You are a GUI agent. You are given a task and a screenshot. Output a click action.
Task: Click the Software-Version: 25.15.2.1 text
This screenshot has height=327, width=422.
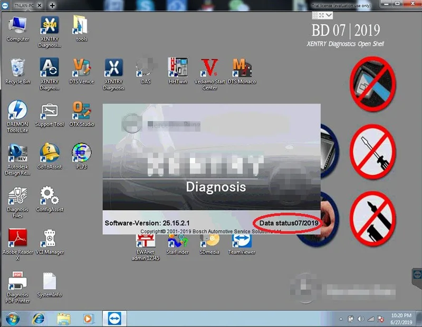[x=147, y=223]
